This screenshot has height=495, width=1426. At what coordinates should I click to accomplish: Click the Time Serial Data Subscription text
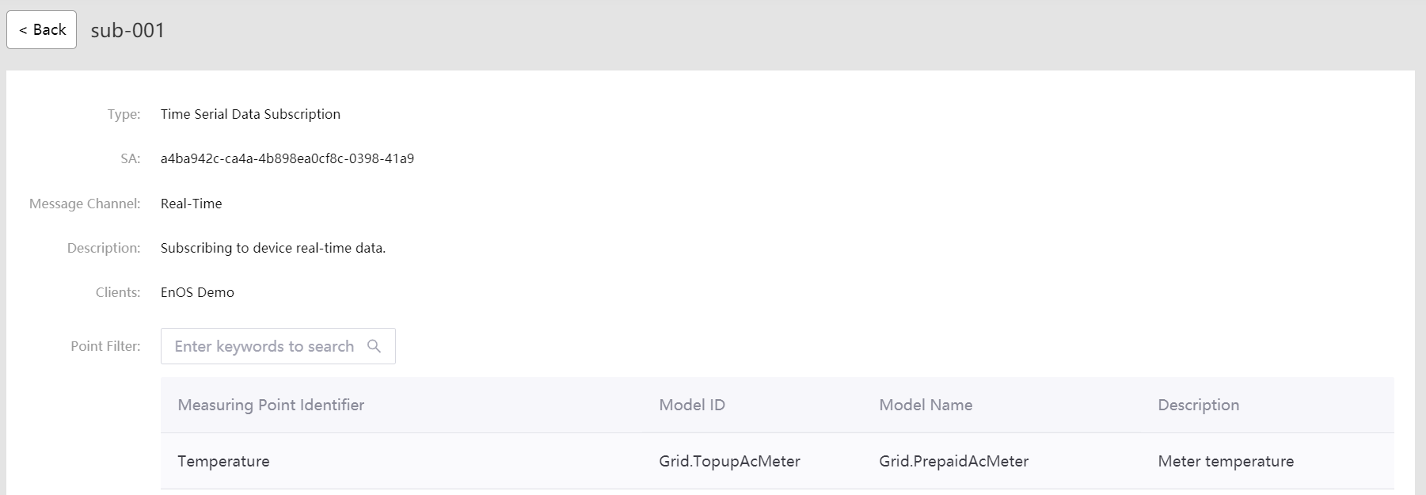pos(250,114)
